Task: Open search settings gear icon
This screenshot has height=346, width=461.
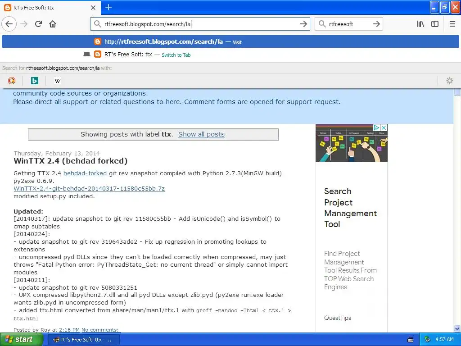Action: (450, 81)
